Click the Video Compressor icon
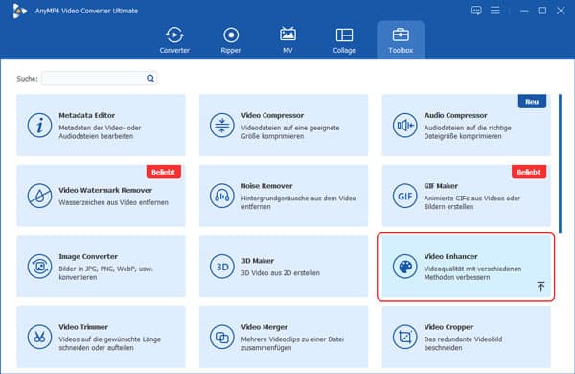This screenshot has height=374, width=575. [222, 126]
